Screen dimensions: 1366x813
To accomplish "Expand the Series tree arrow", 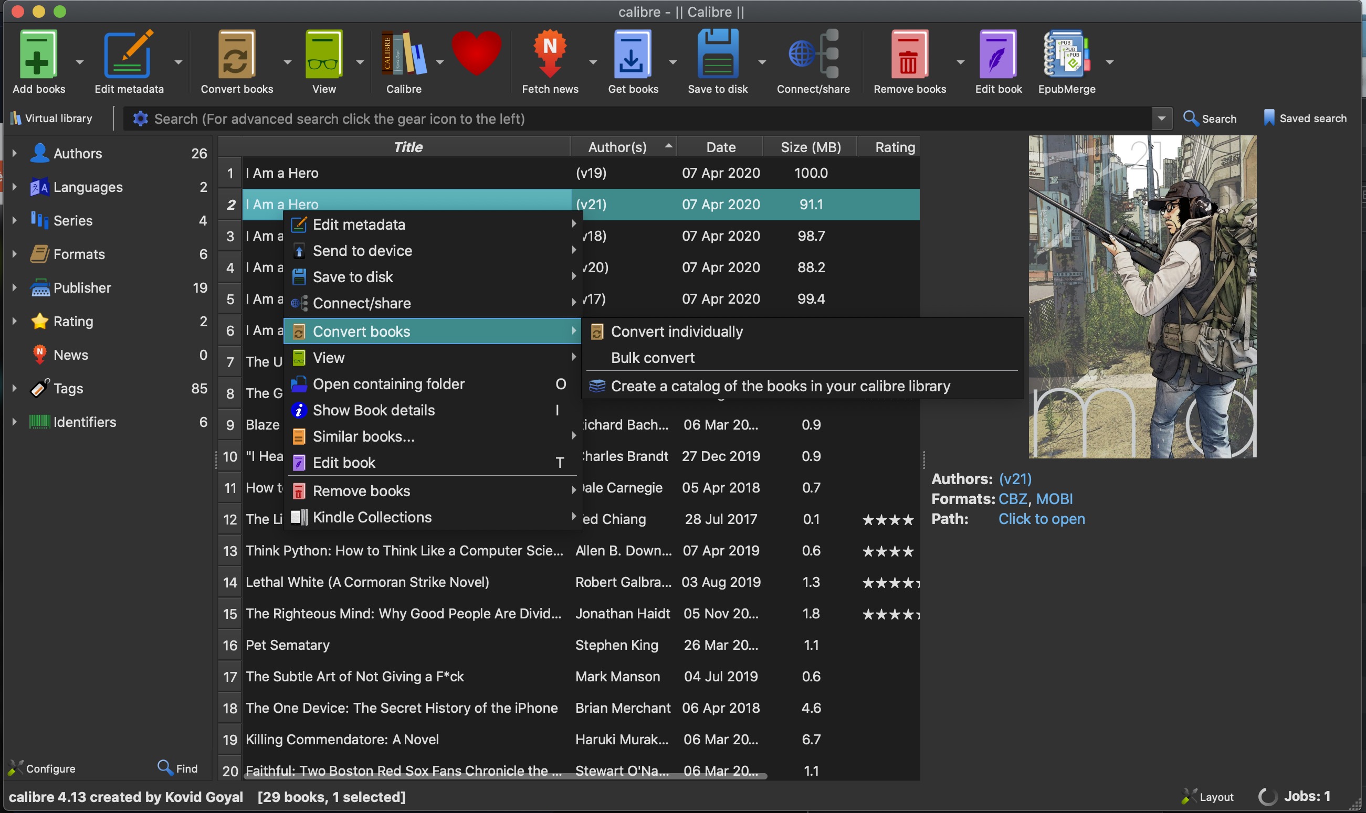I will click(x=14, y=220).
